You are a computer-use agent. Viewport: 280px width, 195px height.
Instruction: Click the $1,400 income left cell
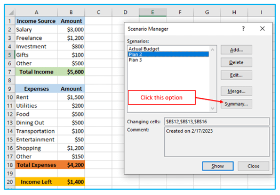[71, 182]
